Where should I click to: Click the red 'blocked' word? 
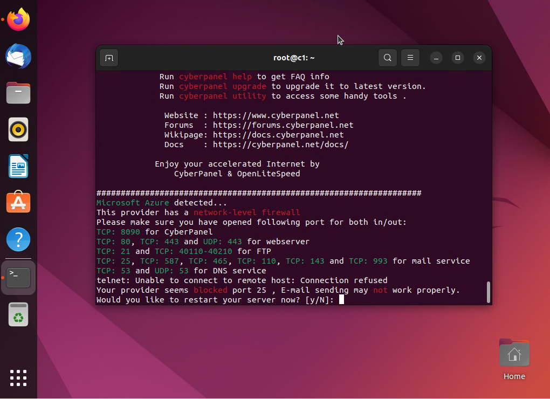pos(210,290)
